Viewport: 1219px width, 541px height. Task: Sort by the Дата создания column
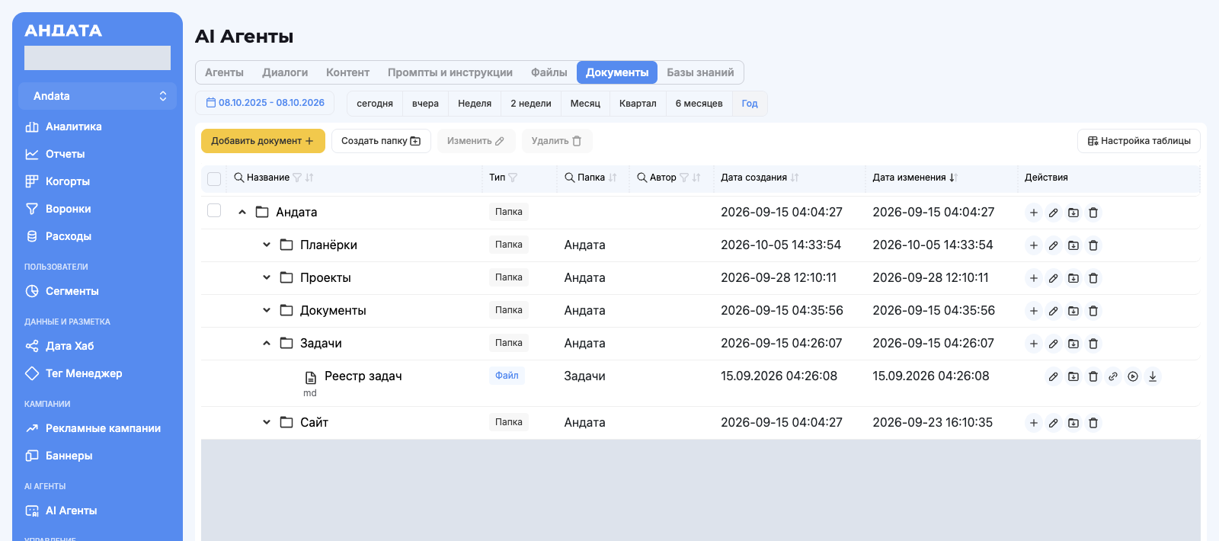795,178
